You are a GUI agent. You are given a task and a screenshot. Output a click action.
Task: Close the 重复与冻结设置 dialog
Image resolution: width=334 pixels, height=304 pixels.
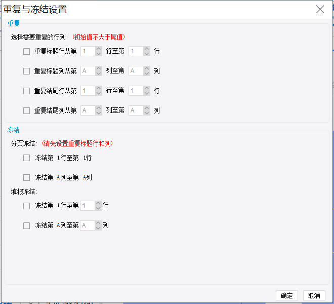(320, 10)
